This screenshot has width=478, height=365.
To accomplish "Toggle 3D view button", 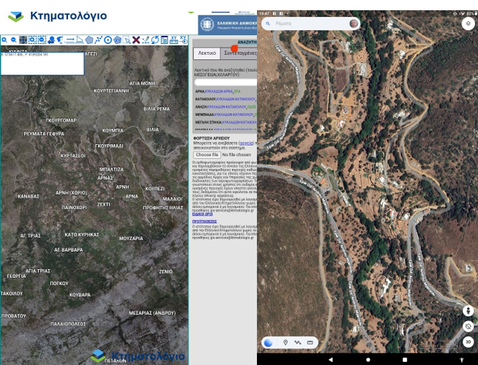I will point(468,342).
